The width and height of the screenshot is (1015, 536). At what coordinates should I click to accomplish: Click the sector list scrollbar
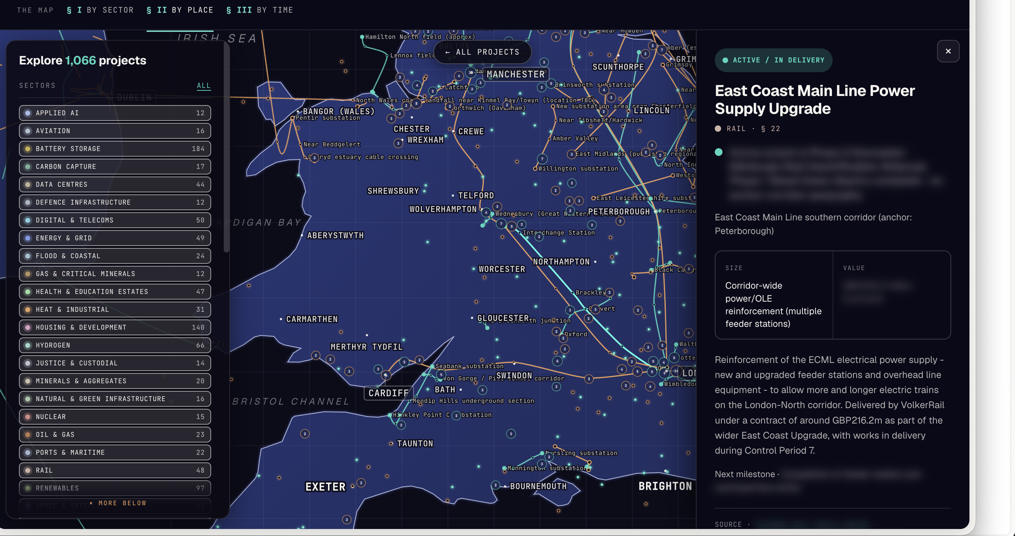(x=227, y=147)
